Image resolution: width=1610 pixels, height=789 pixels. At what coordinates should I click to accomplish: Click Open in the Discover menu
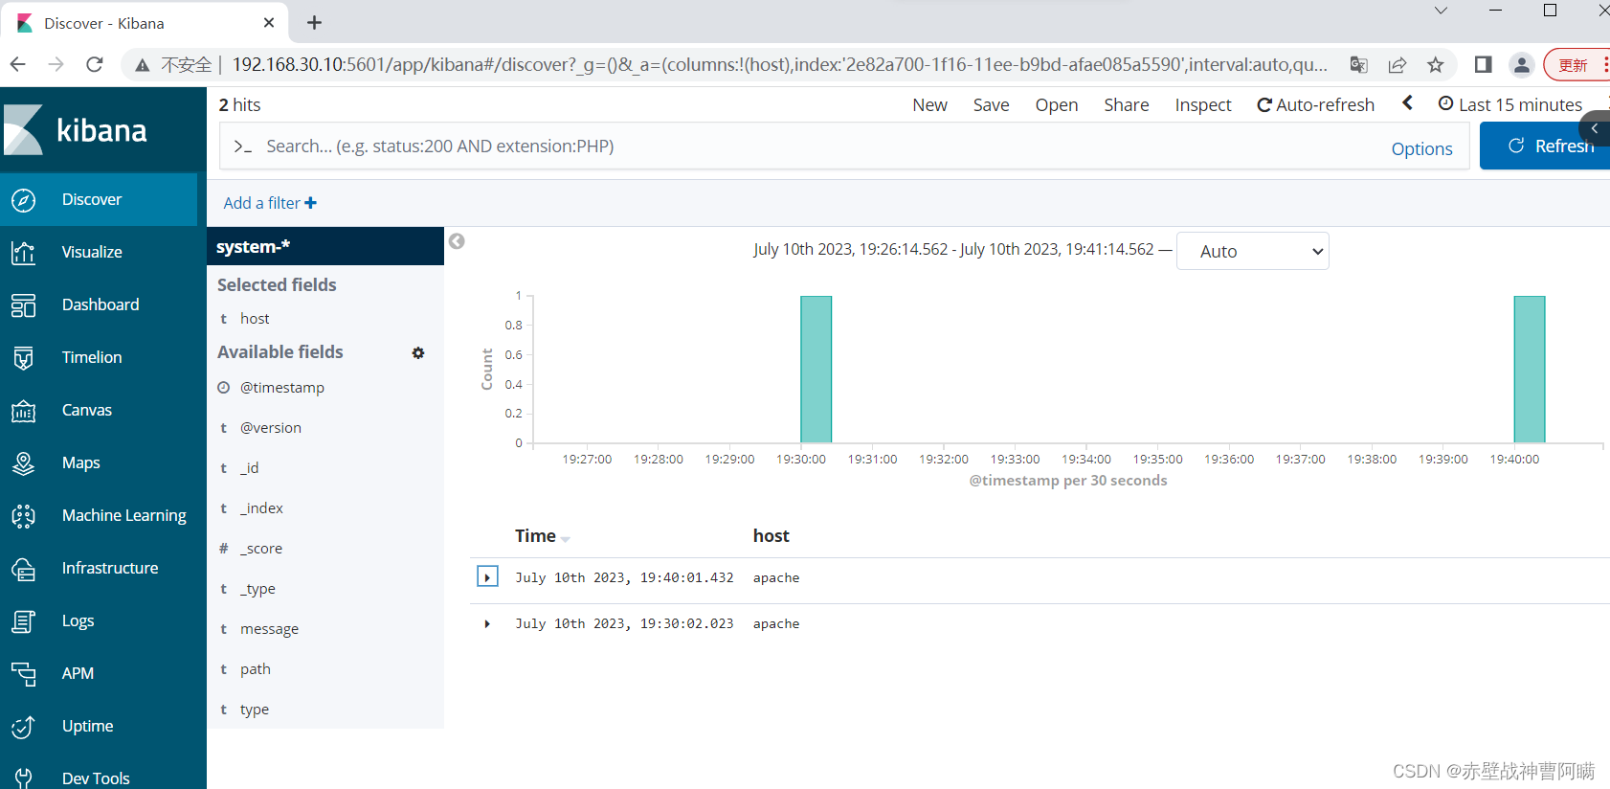tap(1056, 105)
